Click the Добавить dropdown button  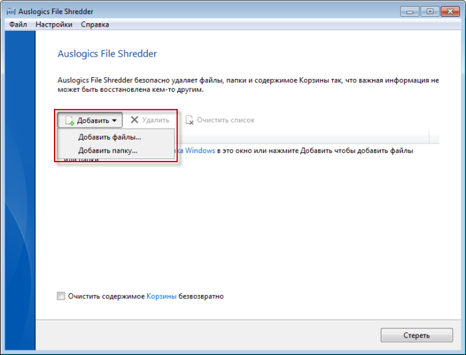90,120
